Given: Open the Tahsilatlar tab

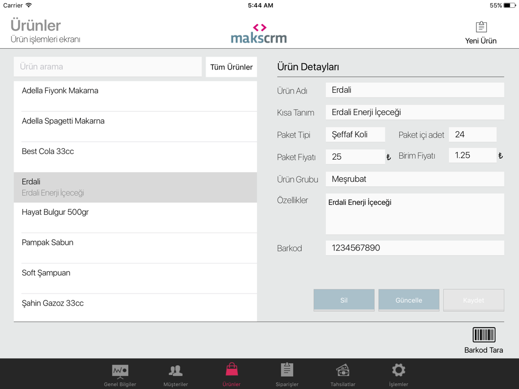Looking at the screenshot, I should tap(343, 375).
